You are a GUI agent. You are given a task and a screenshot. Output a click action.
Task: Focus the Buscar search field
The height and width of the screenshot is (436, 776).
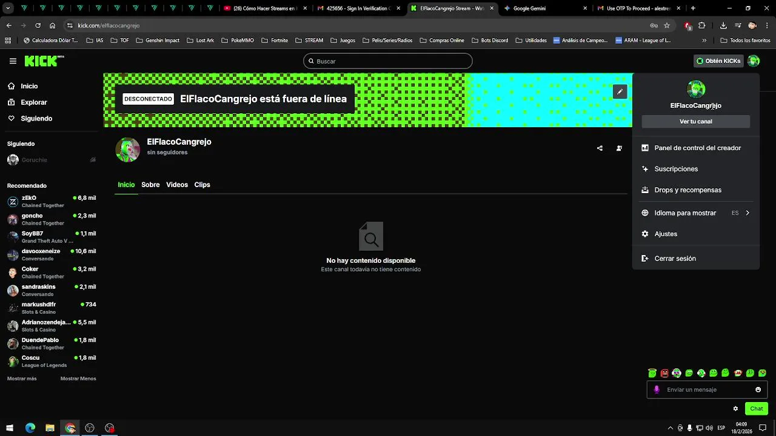(x=388, y=61)
